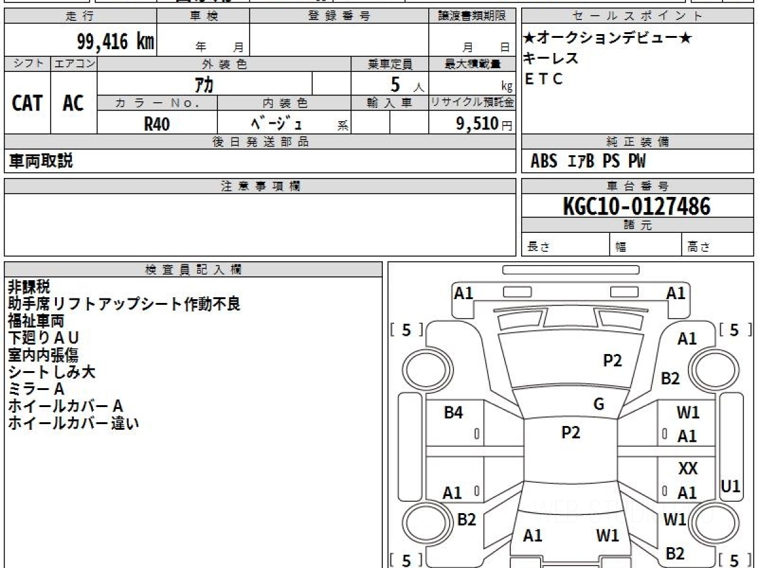The width and height of the screenshot is (758, 568).
Task: Select the キーレス sales point
Action: tap(551, 59)
